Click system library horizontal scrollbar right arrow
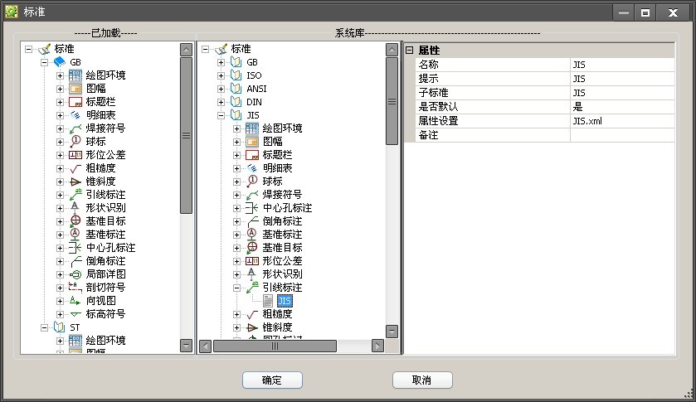This screenshot has height=402, width=696. pos(377,346)
